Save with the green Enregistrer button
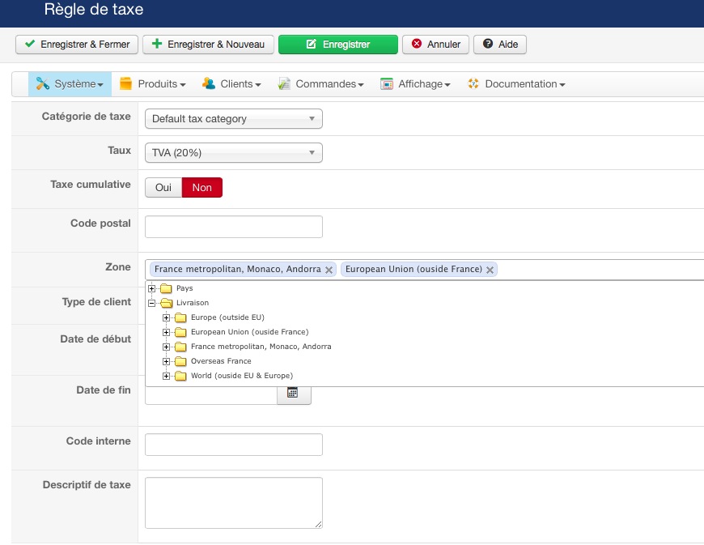The image size is (704, 545). click(338, 45)
